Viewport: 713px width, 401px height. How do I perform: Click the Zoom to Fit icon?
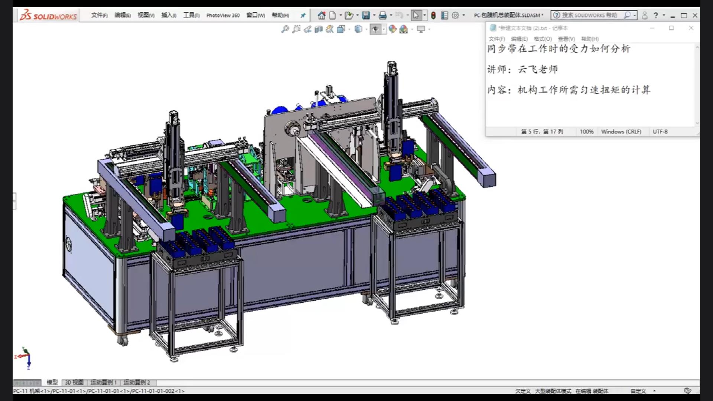(x=285, y=29)
